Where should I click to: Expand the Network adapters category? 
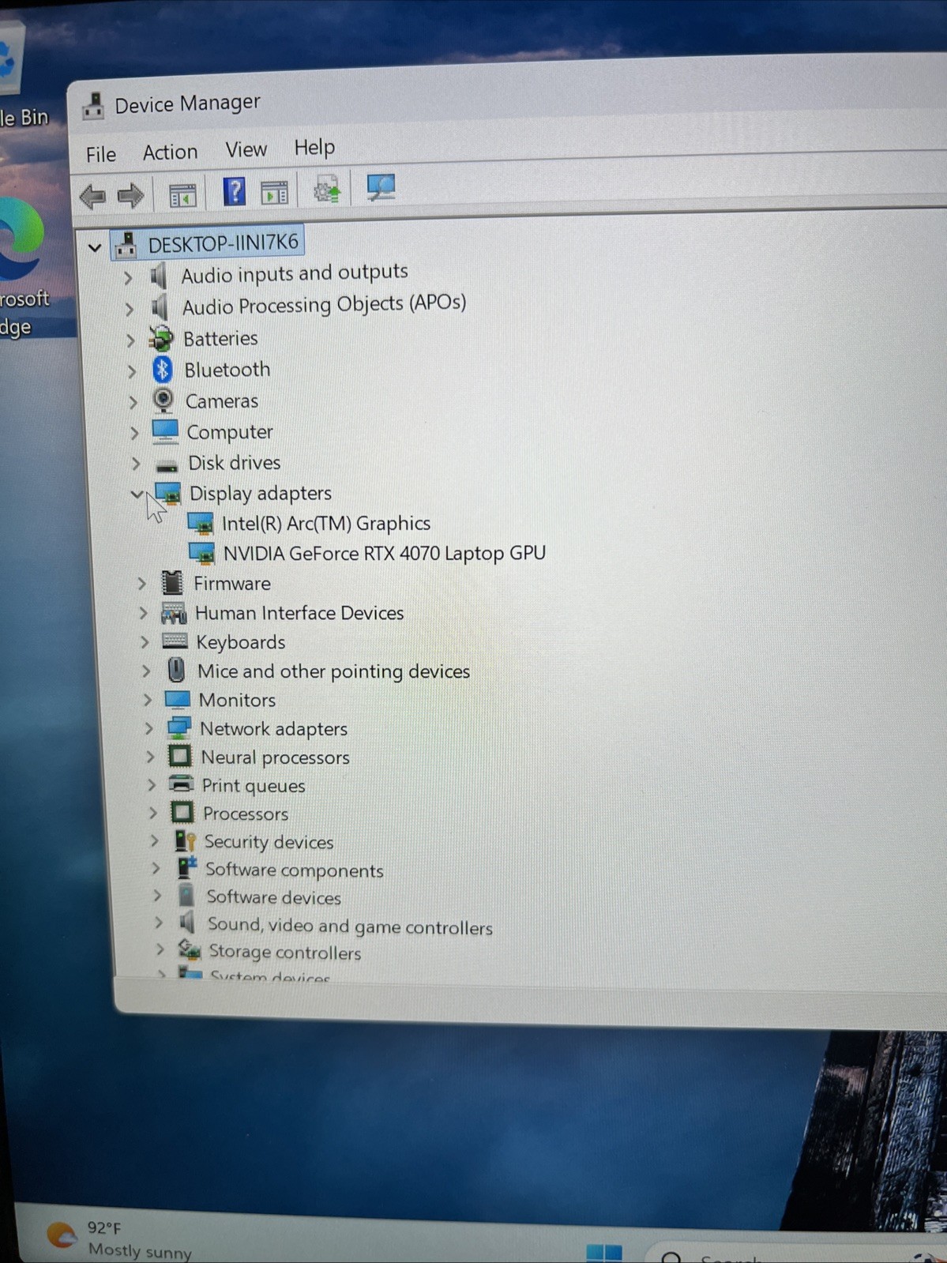[x=148, y=728]
